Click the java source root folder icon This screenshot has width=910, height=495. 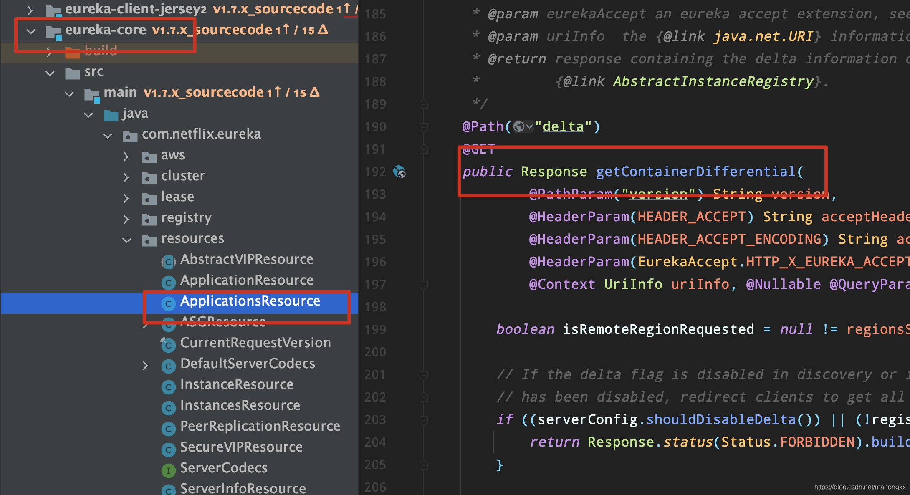(111, 115)
